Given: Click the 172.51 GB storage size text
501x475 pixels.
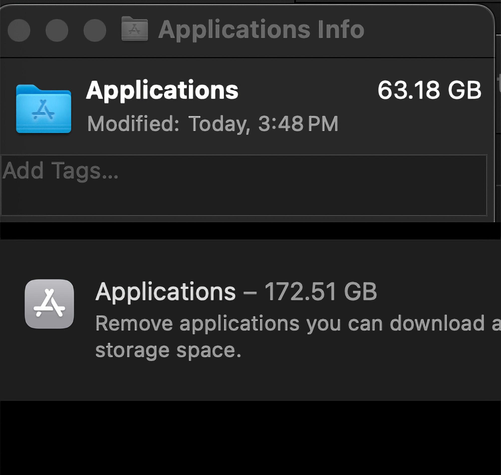Looking at the screenshot, I should point(321,292).
